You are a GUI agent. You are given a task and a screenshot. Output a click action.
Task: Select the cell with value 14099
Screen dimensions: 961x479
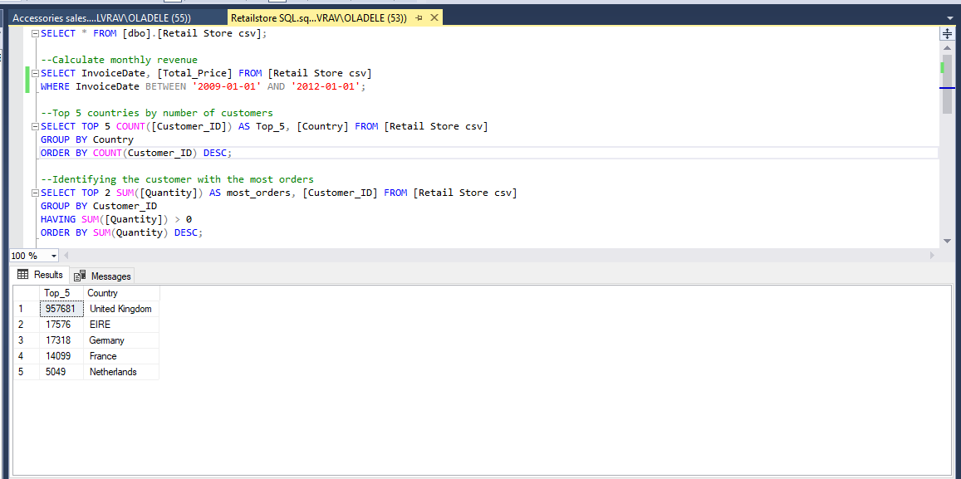click(x=61, y=356)
